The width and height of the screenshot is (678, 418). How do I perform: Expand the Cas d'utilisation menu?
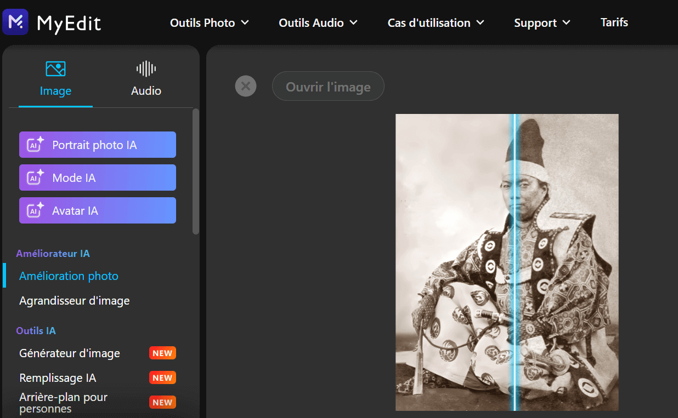tap(435, 22)
